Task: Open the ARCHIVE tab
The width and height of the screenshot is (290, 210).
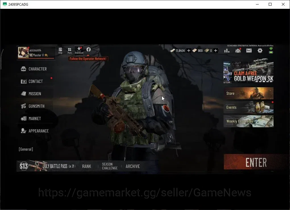Action: tap(133, 166)
